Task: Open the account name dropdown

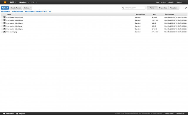Action: click(161, 2)
